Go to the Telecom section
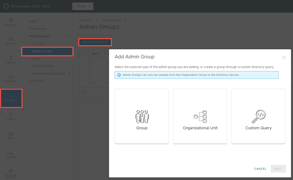The width and height of the screenshot is (293, 180). point(11,154)
